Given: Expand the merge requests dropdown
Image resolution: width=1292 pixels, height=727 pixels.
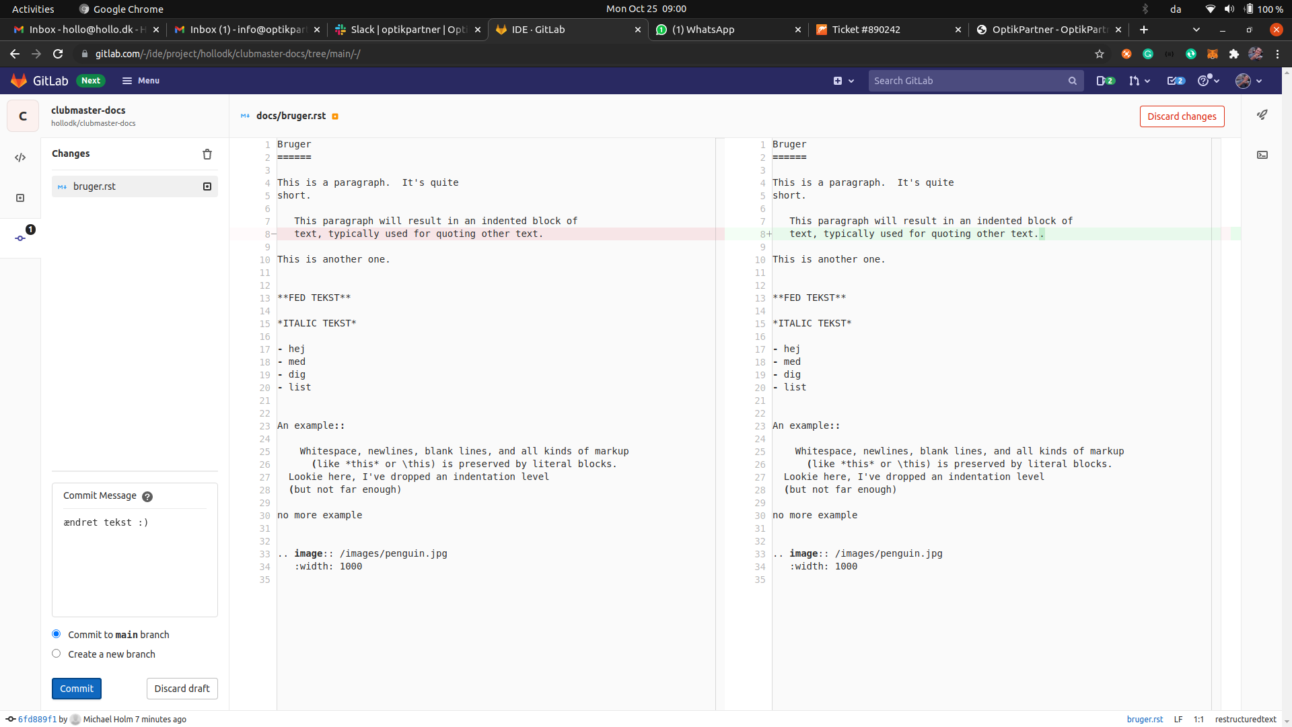Looking at the screenshot, I should point(1139,81).
